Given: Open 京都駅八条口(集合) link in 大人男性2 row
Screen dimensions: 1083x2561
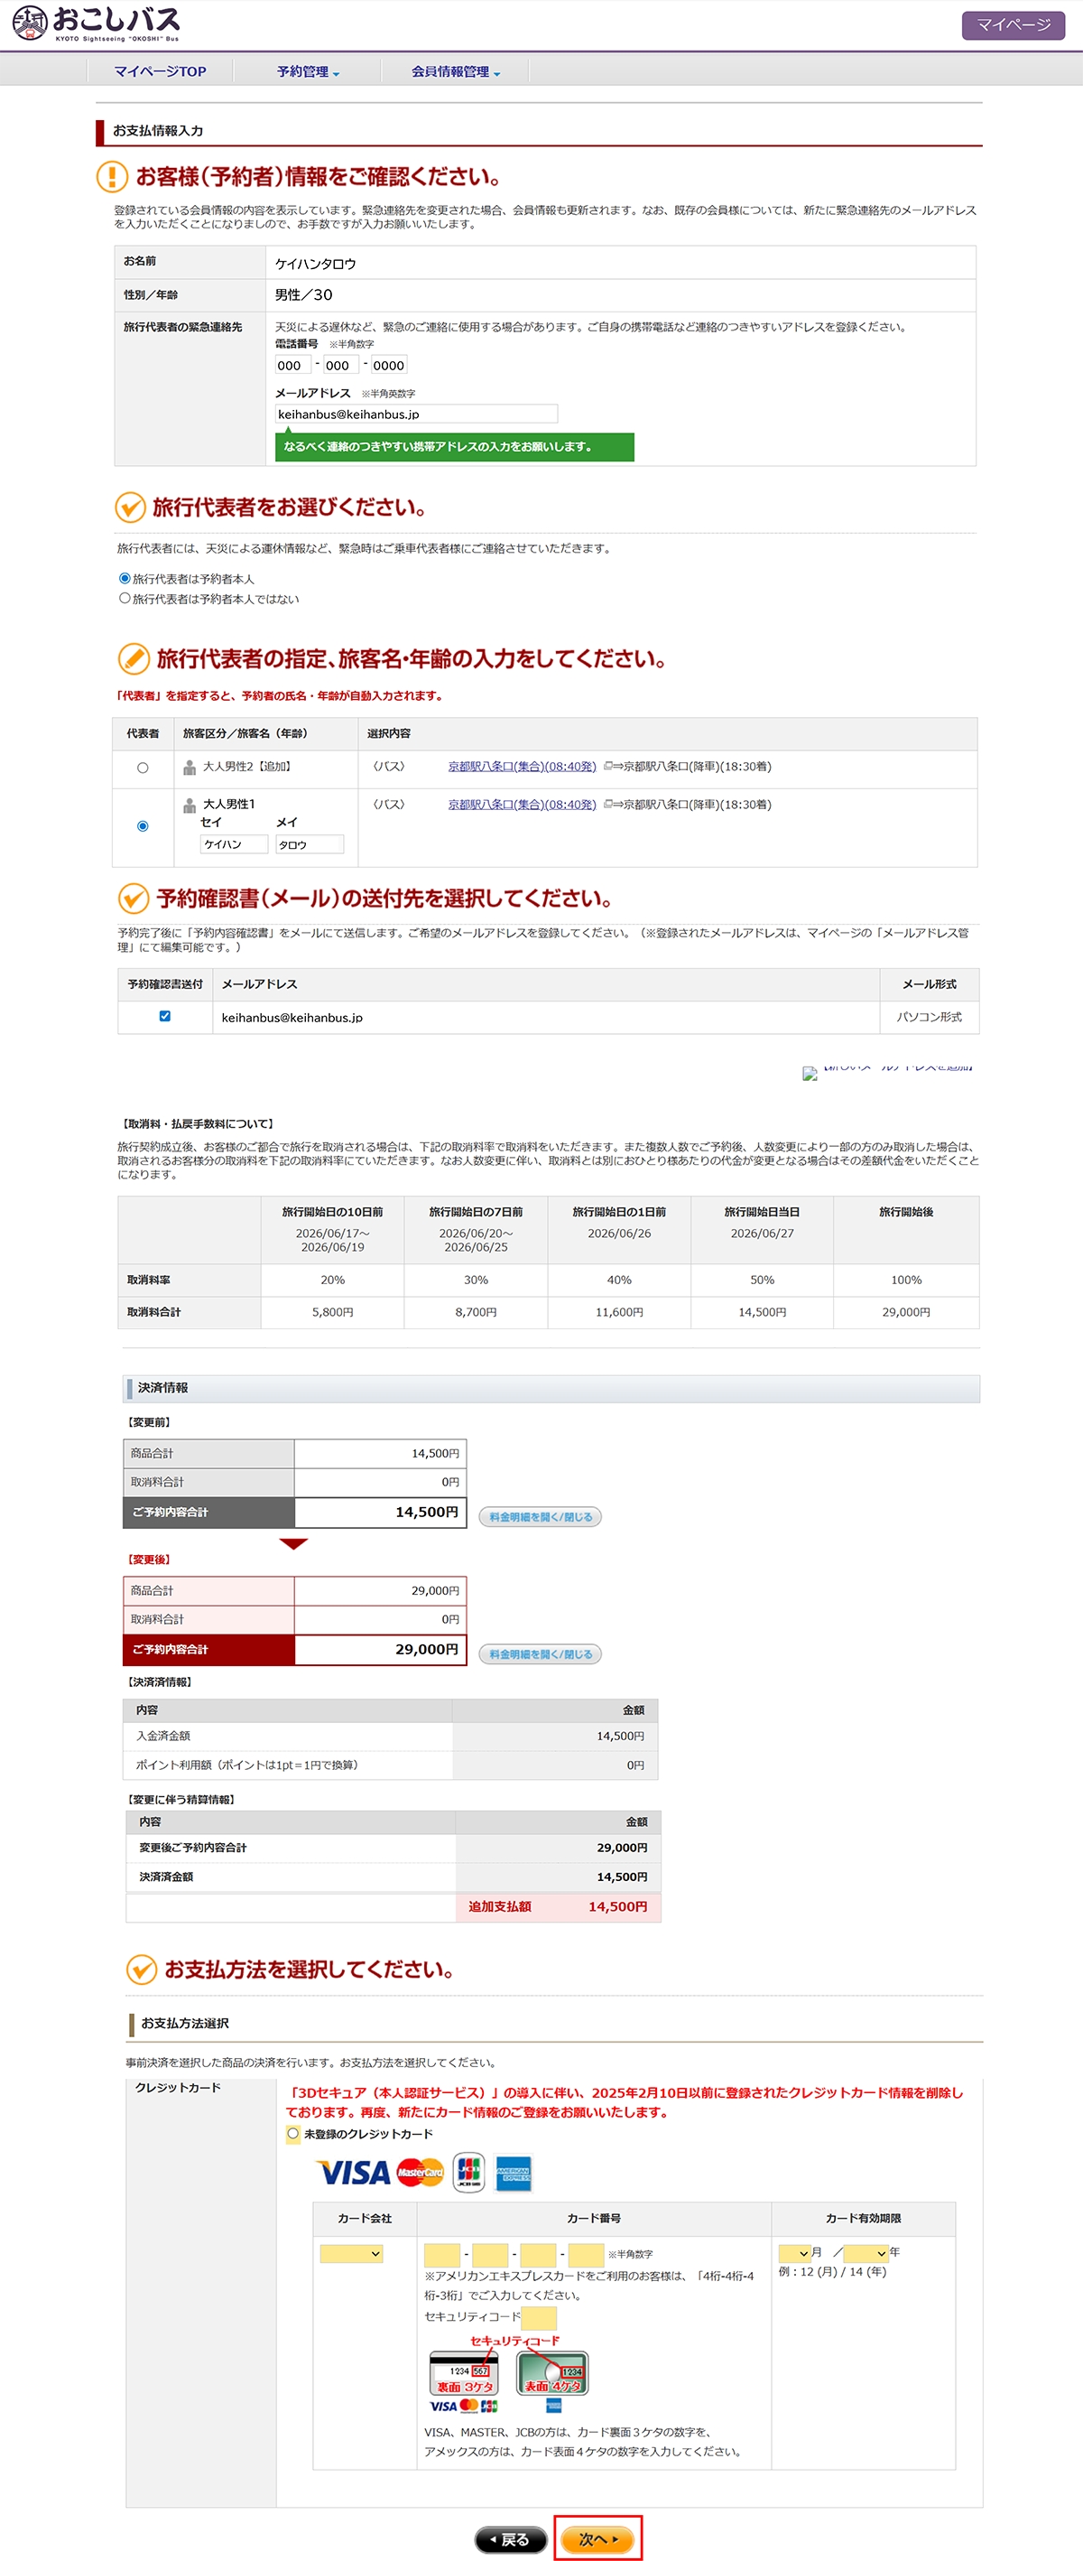Looking at the screenshot, I should (522, 767).
